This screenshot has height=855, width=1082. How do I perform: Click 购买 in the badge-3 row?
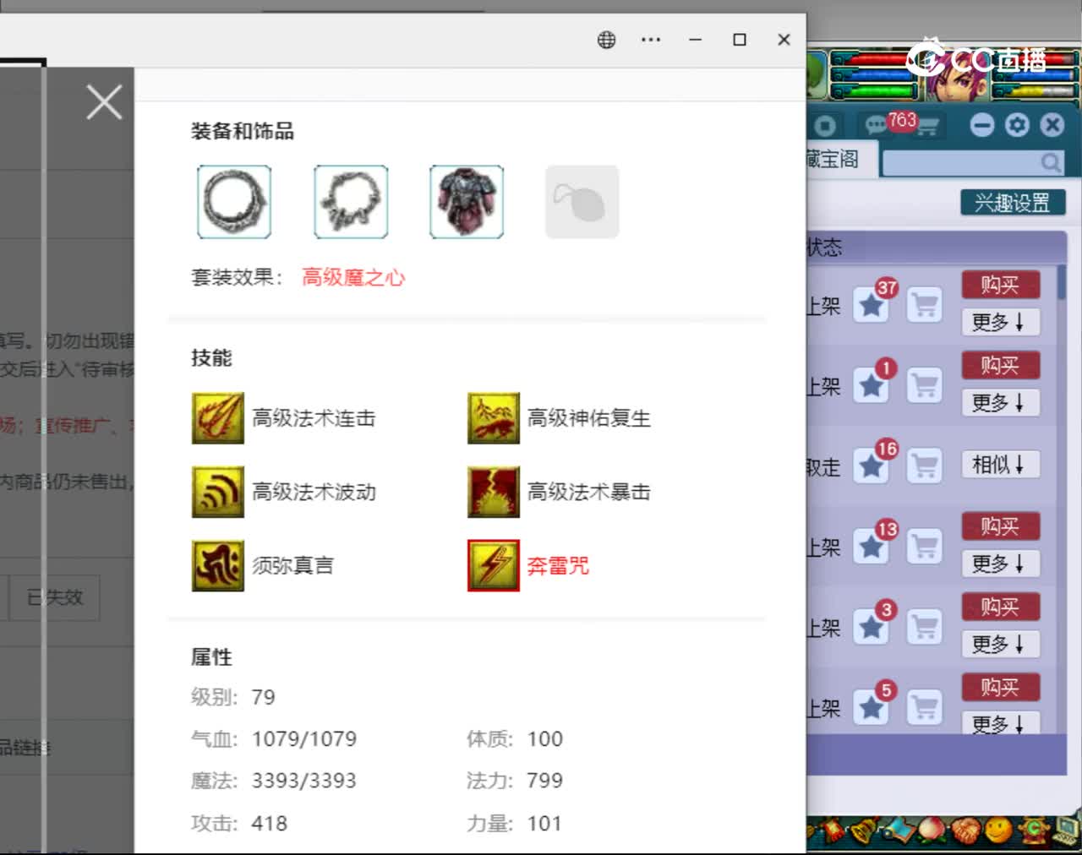(x=1001, y=607)
